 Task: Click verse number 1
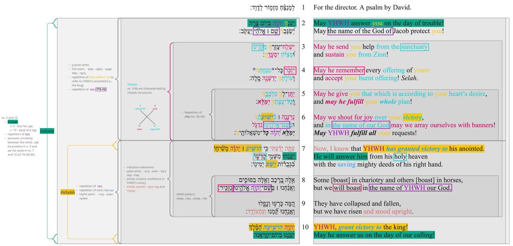coord(303,7)
